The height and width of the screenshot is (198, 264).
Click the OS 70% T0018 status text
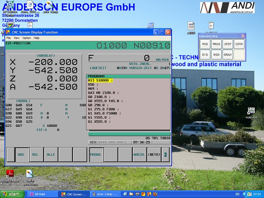click(158, 138)
